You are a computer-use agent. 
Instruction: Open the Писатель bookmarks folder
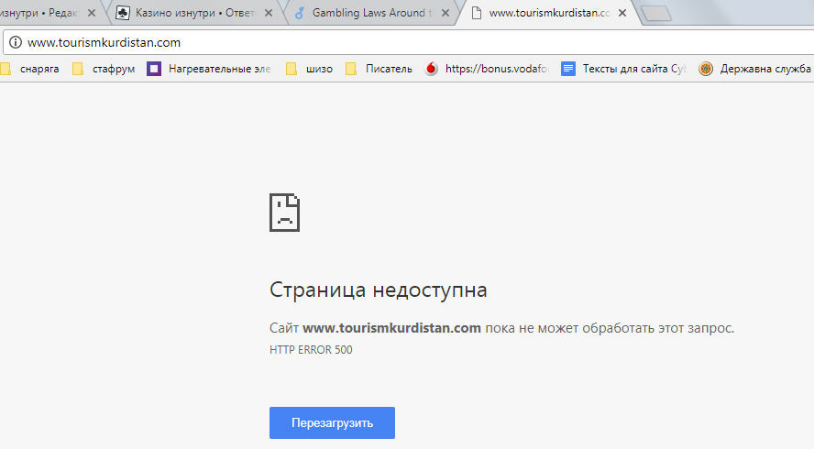pyautogui.click(x=379, y=69)
